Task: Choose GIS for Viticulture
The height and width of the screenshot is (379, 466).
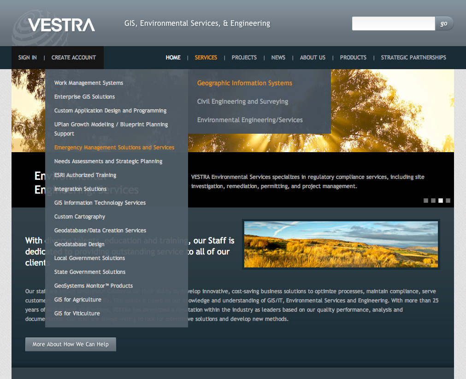Action: pos(77,314)
